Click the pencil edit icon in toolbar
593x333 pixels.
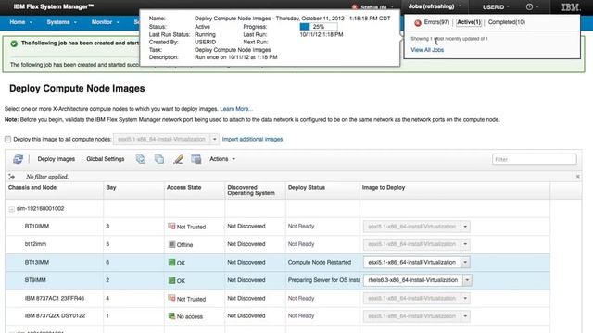(x=178, y=159)
